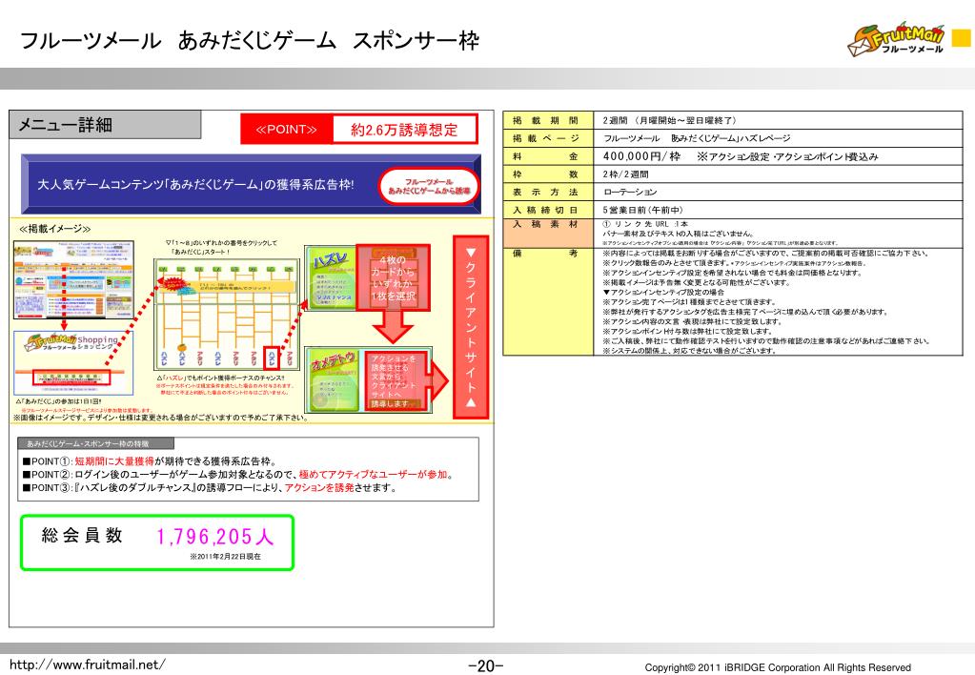Click the ※システムの関係上 note line
The image size is (975, 675).
coord(689,351)
